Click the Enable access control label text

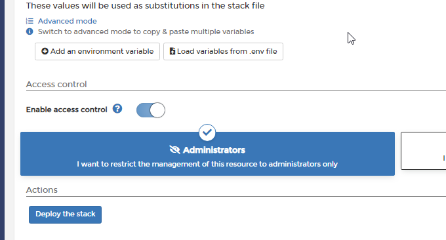click(66, 110)
